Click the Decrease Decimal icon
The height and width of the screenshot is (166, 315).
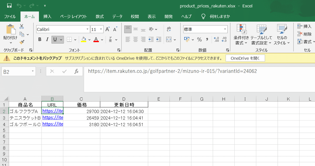pos(224,39)
